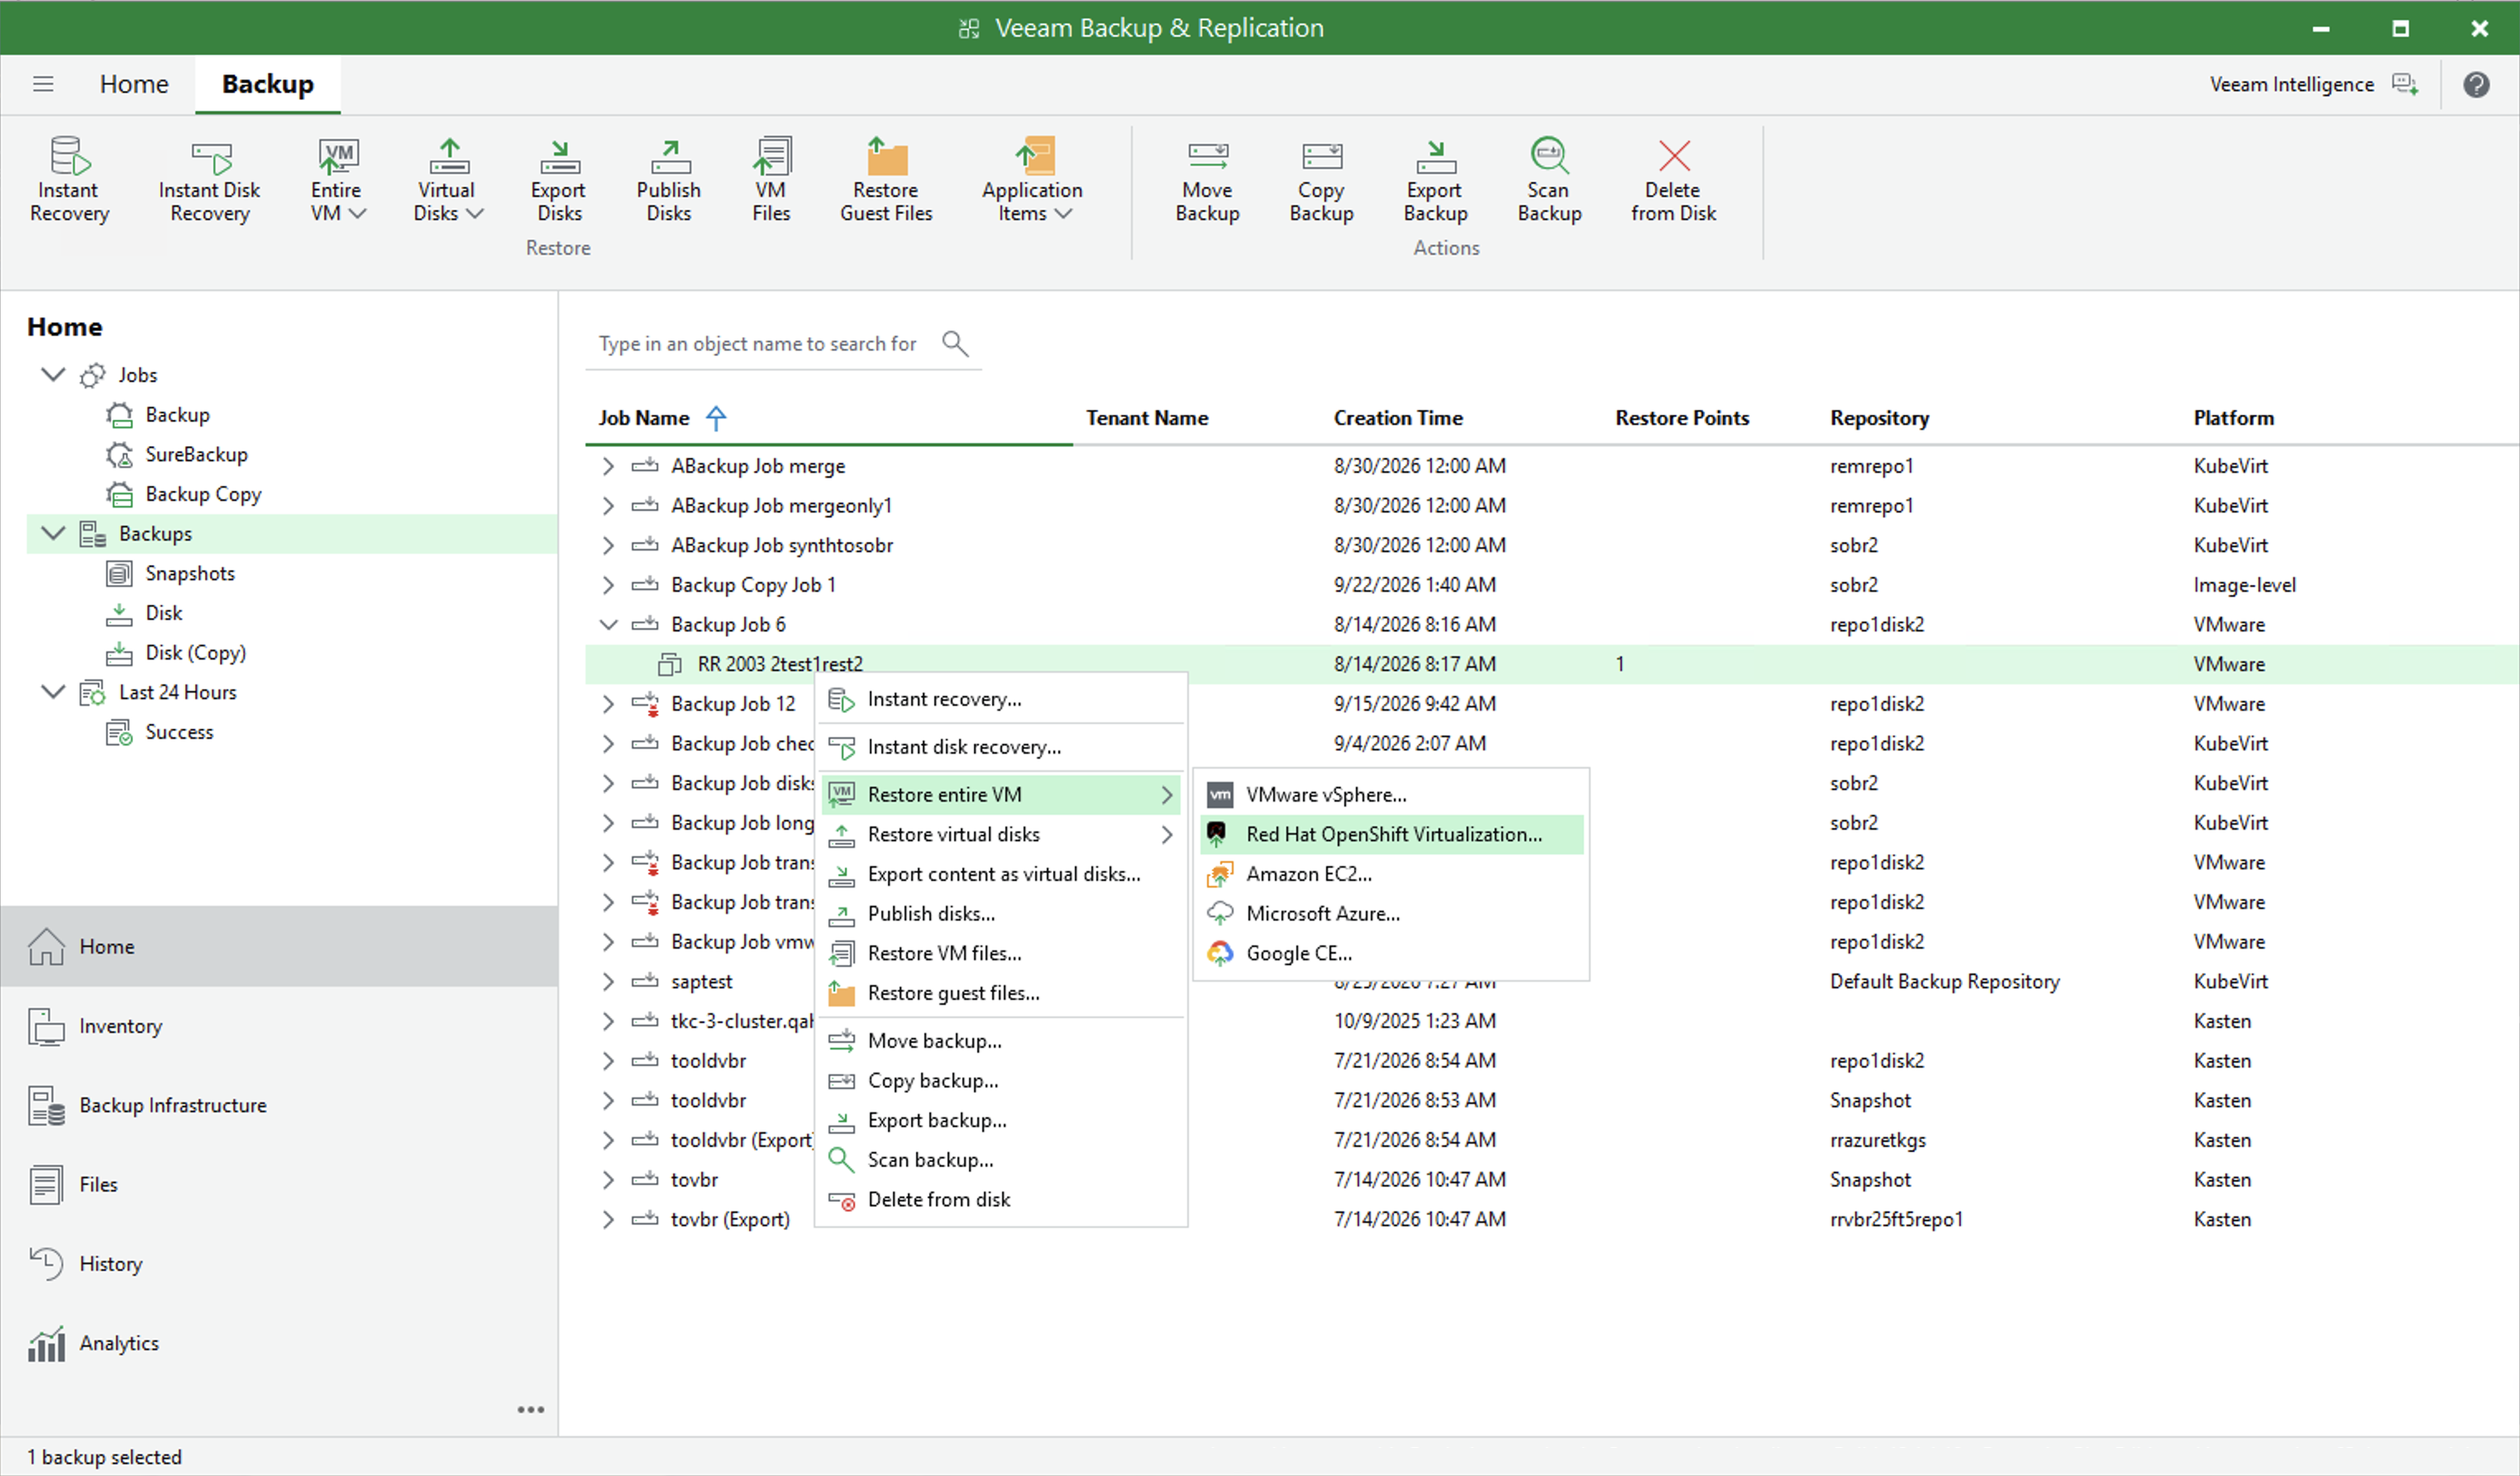The image size is (2520, 1476).
Task: Switch to the Home ribbon tab
Action: (134, 84)
